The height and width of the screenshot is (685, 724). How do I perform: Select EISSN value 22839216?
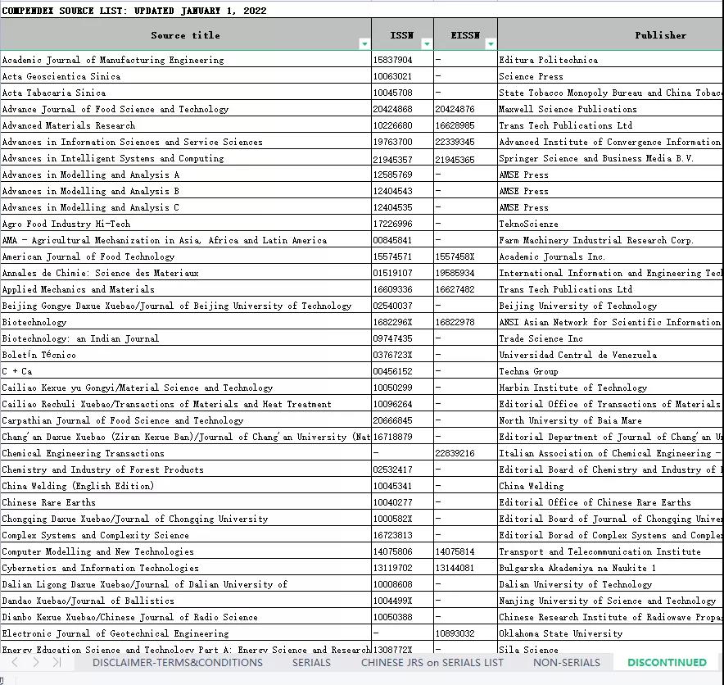465,453
